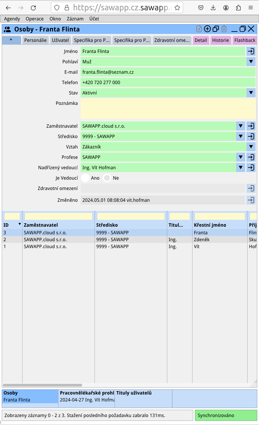The image size is (259, 425).
Task: Select the table row with Franta
Action: (x=130, y=233)
